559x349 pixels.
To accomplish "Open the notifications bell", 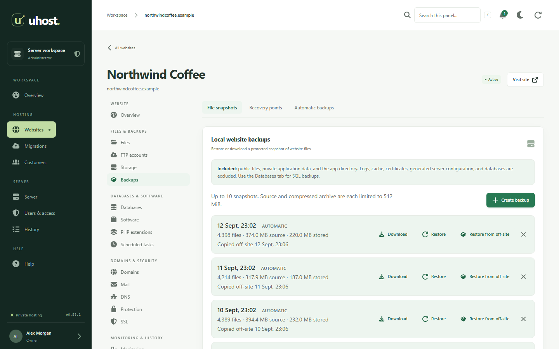I will click(503, 15).
